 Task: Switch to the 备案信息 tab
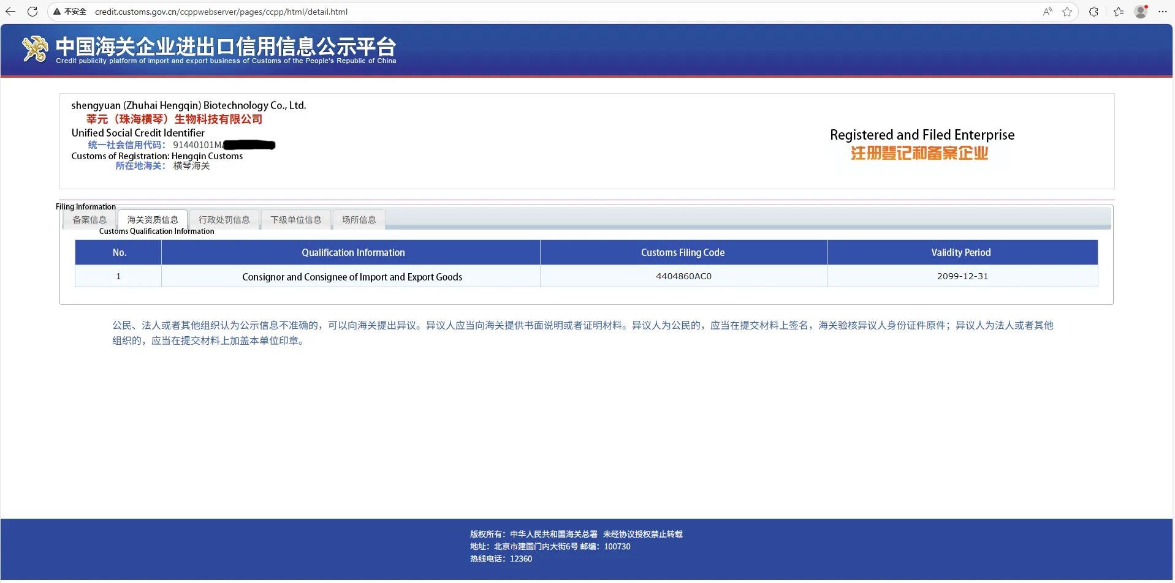pos(89,220)
